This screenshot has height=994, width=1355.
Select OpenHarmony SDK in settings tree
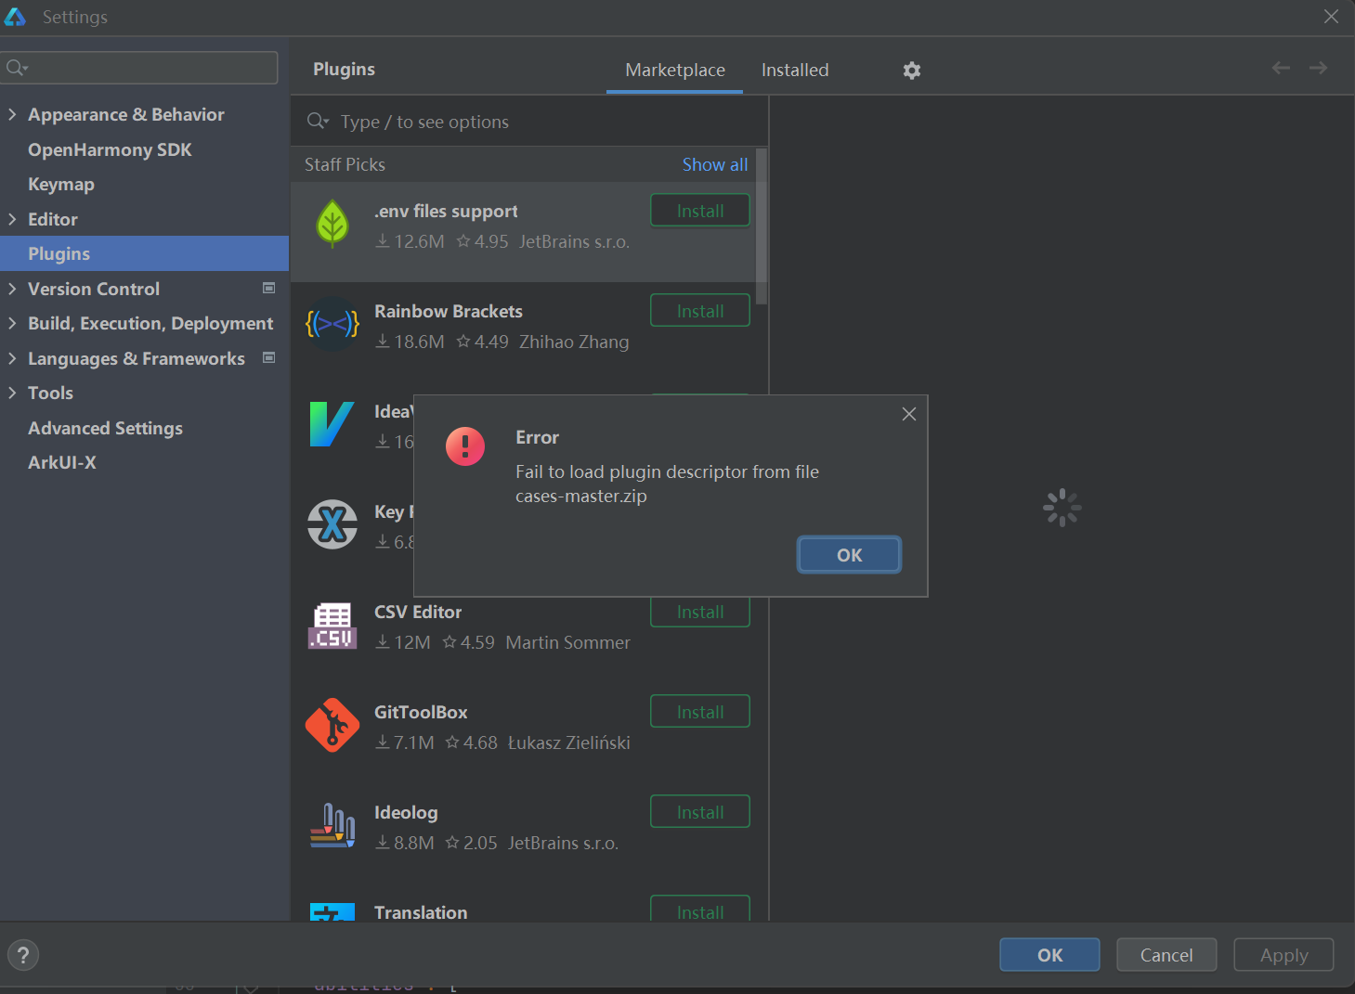(x=110, y=149)
